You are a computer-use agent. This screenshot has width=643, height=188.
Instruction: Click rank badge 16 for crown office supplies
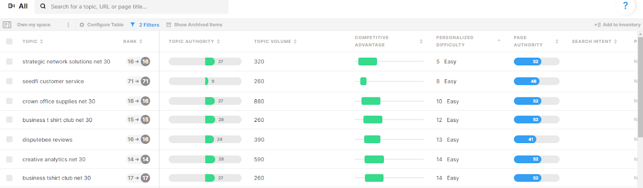pyautogui.click(x=145, y=101)
